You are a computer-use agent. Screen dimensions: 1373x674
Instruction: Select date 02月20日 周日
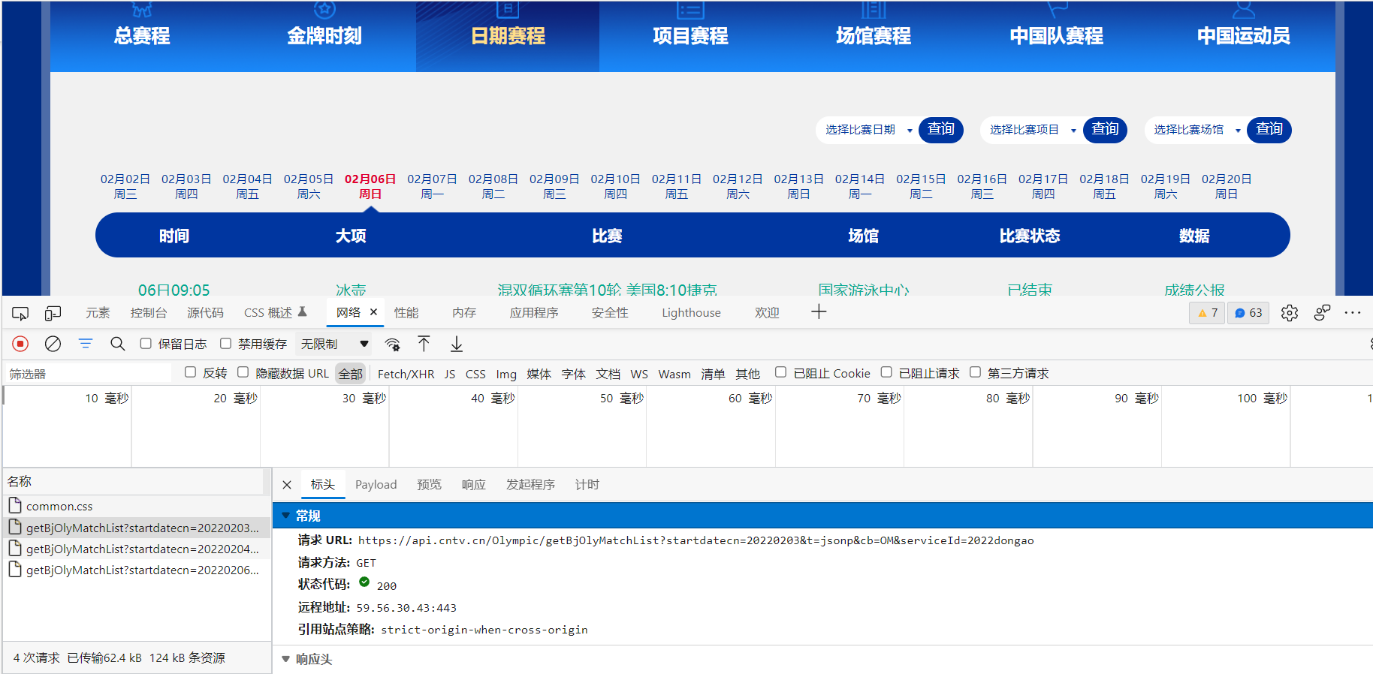[1227, 186]
